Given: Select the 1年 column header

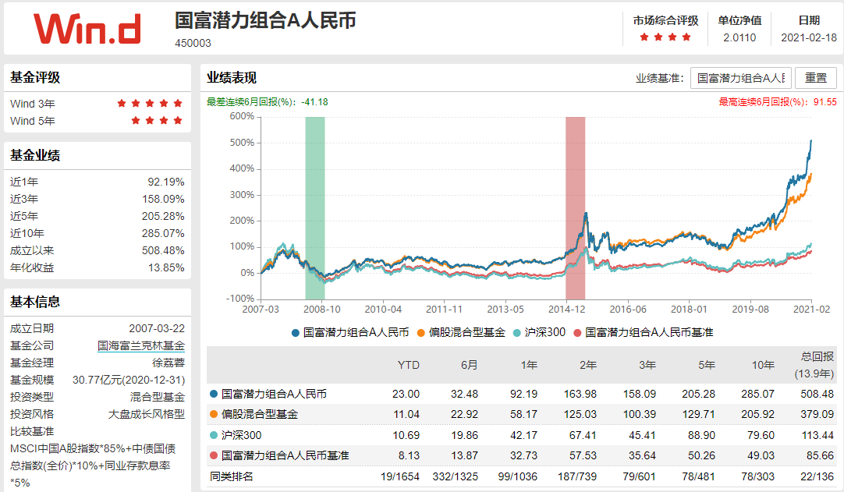Looking at the screenshot, I should point(529,365).
